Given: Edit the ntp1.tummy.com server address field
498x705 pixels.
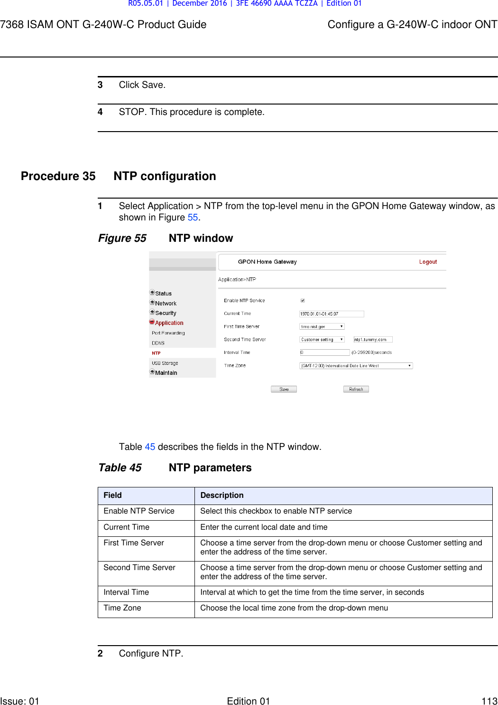Looking at the screenshot, I should [373, 339].
